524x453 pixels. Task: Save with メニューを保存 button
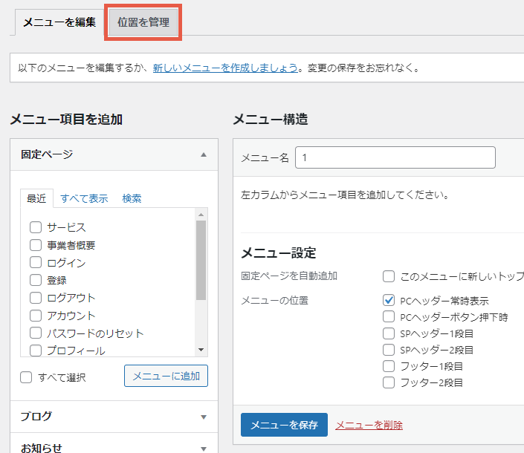point(284,425)
